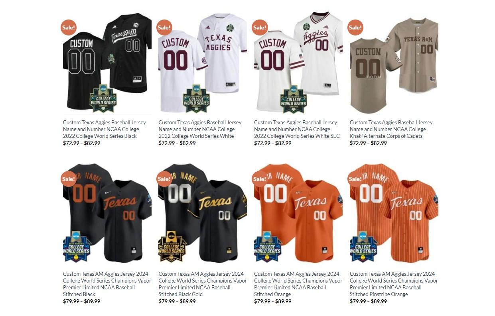Click Sale badge on khaki Corps jersey

coord(355,27)
